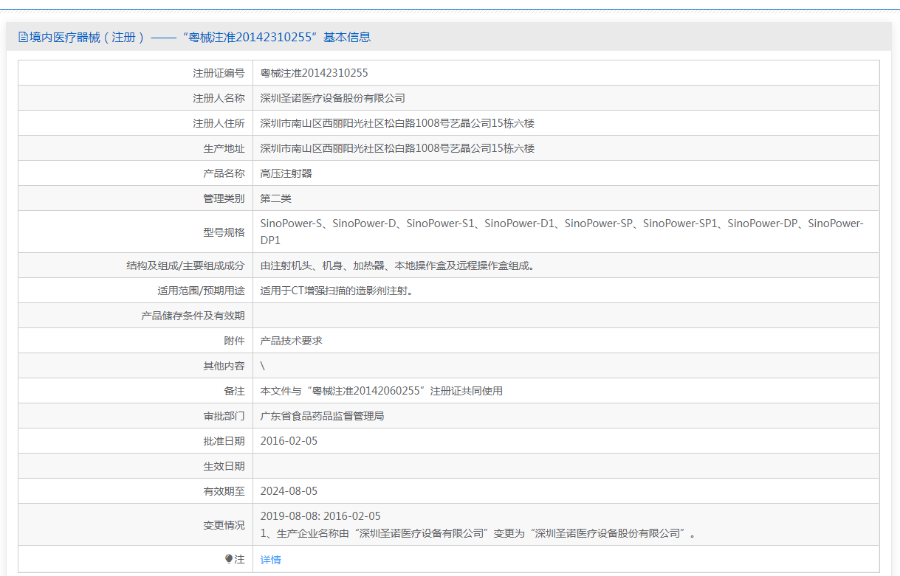The height and width of the screenshot is (576, 900).
Task: Click the lightbulb icon beside 注
Action: [229, 559]
